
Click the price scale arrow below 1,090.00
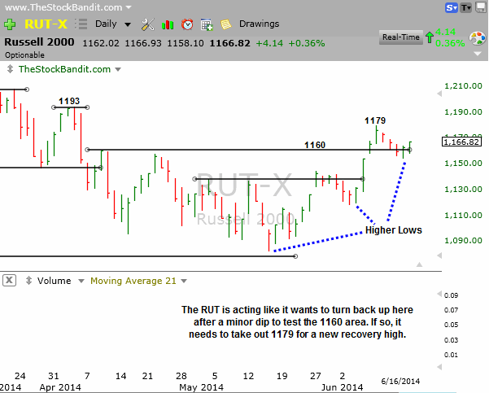(x=439, y=255)
